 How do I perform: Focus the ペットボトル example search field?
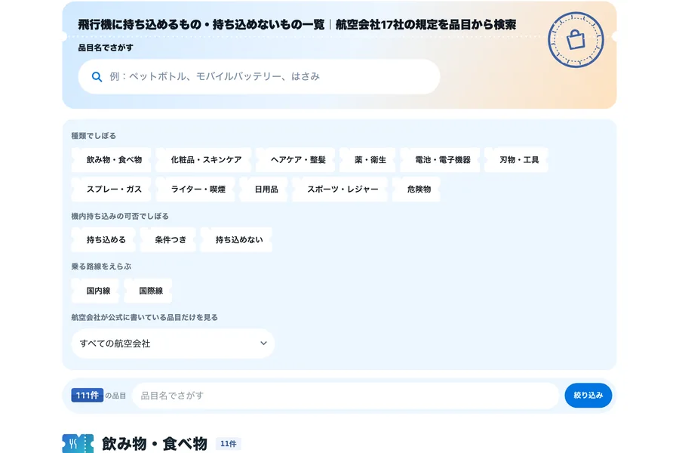pos(259,77)
